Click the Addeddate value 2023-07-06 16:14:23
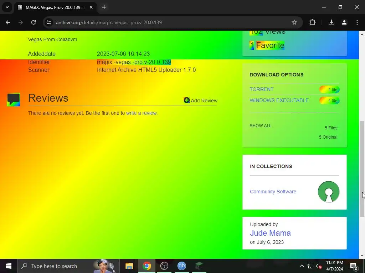The height and width of the screenshot is (273, 365). click(x=123, y=54)
